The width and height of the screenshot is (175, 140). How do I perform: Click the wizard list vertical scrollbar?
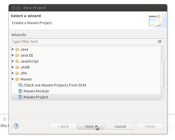pos(162,74)
